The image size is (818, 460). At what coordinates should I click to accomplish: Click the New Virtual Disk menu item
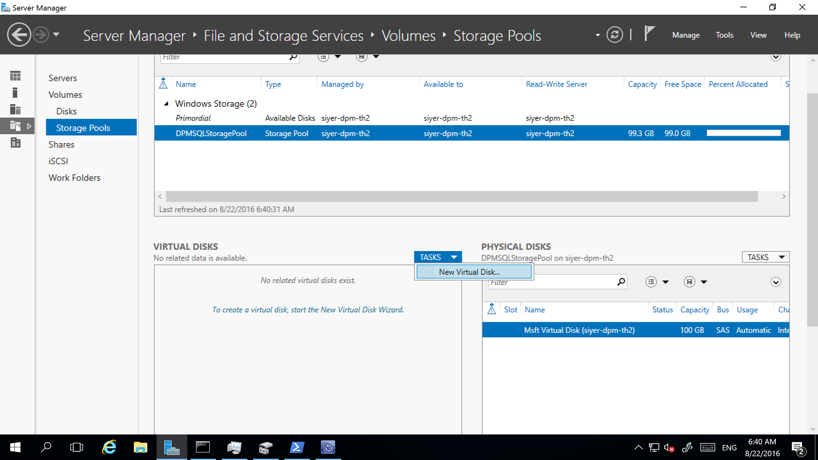click(x=470, y=272)
